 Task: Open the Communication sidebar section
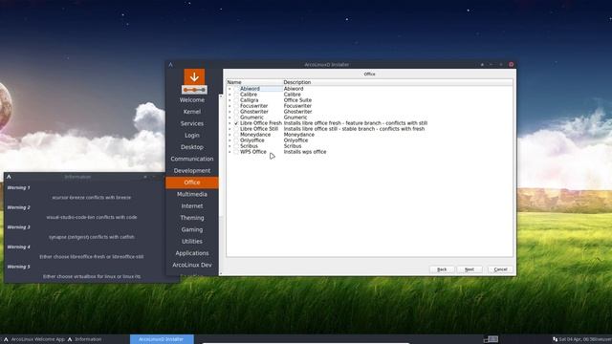click(x=191, y=160)
